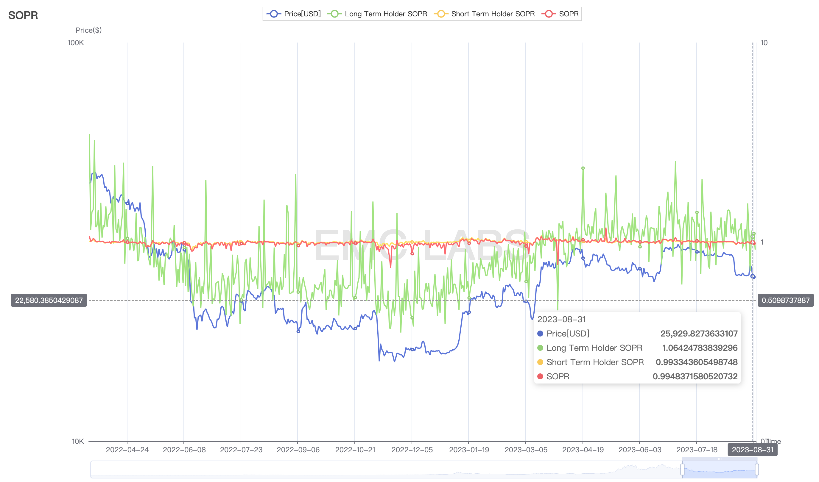Image resolution: width=819 pixels, height=482 pixels.
Task: Toggle the Price[USD] series label in legend
Action: point(302,14)
